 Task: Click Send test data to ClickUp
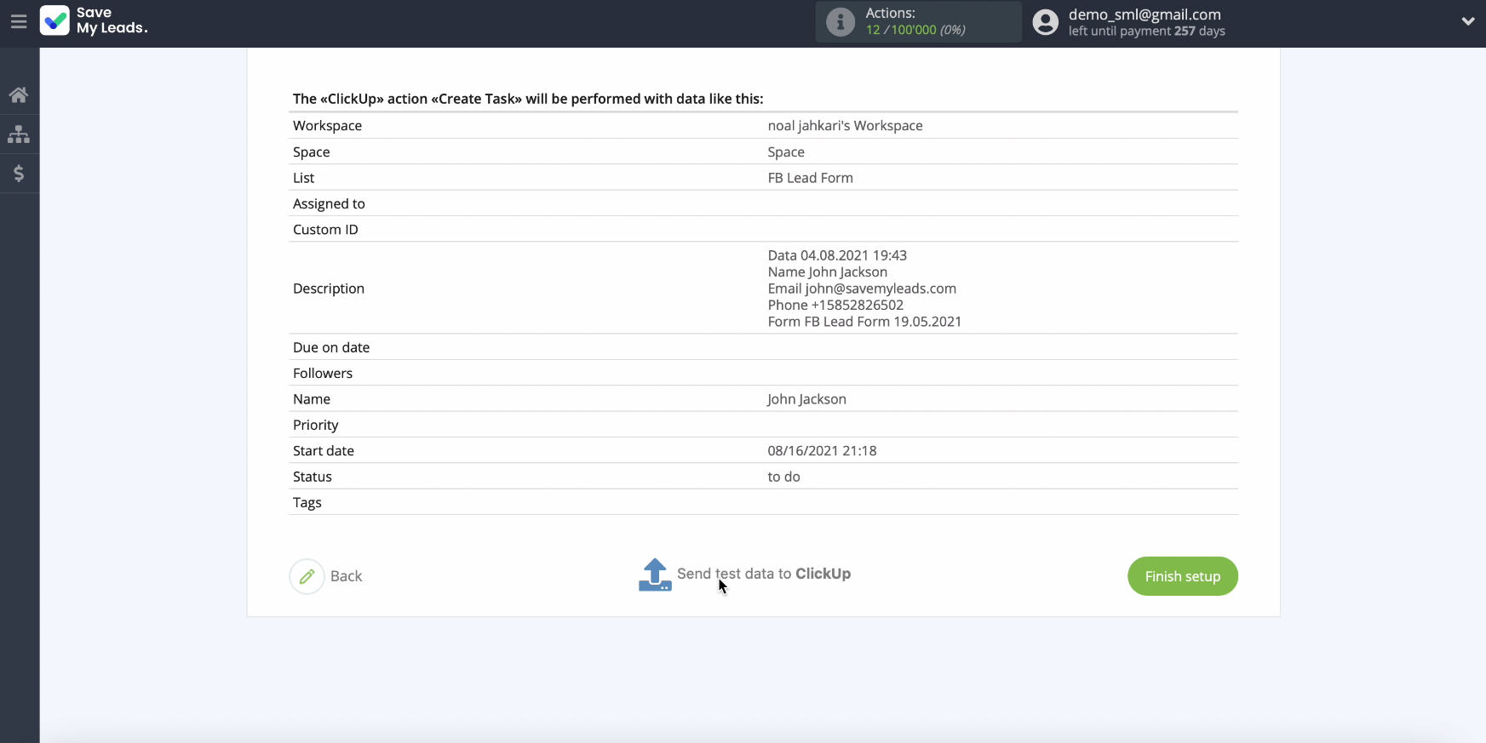(764, 574)
